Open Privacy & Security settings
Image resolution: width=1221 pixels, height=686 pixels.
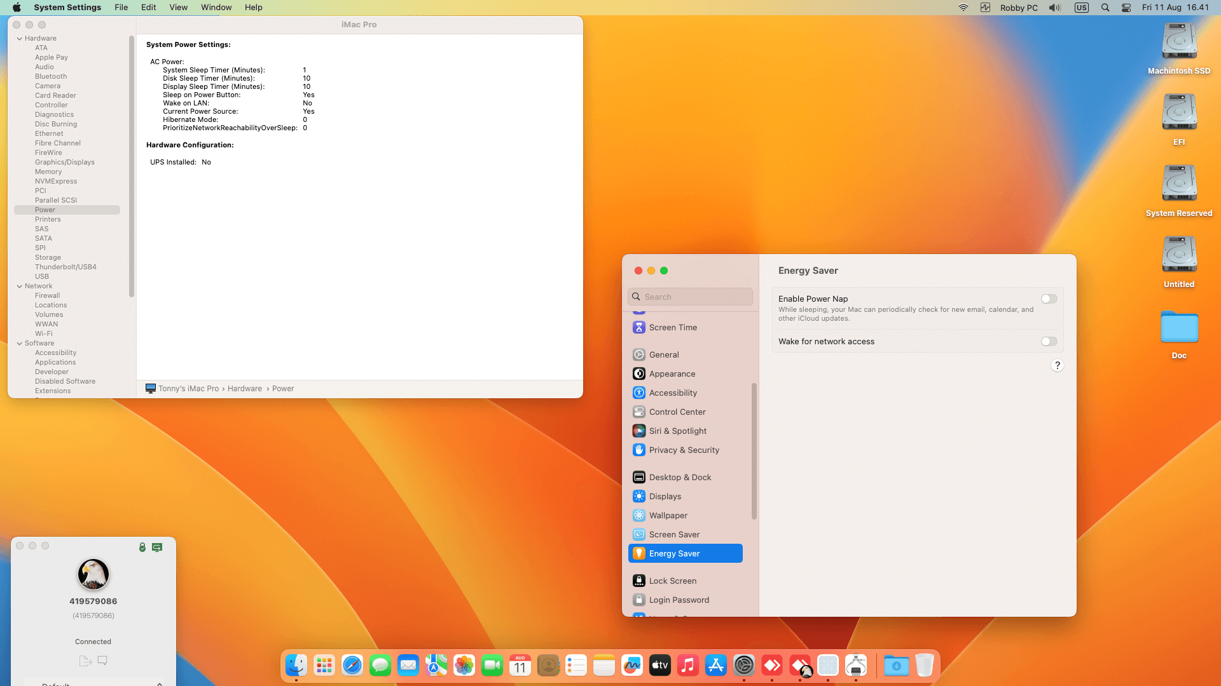click(x=685, y=450)
